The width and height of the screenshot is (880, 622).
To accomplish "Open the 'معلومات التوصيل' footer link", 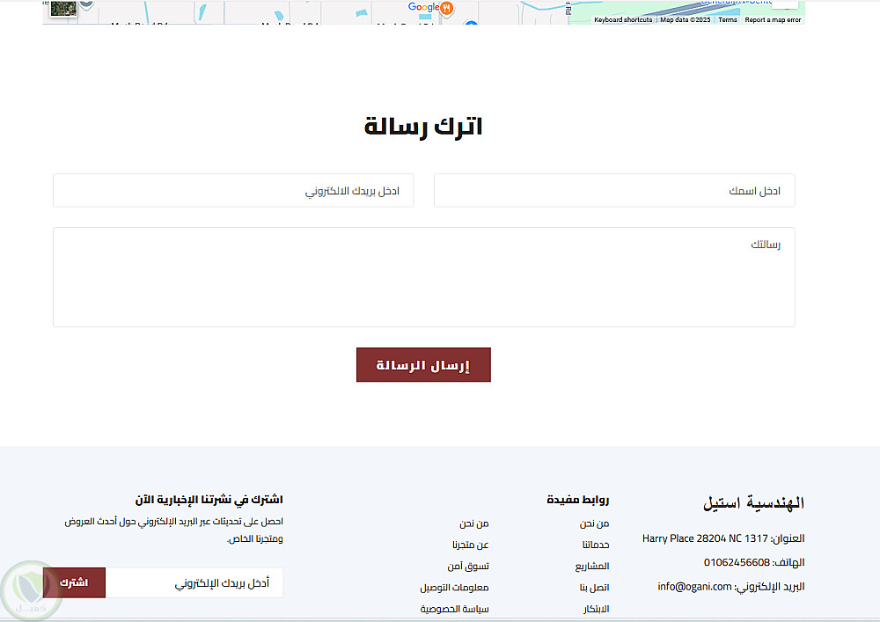I will click(455, 587).
